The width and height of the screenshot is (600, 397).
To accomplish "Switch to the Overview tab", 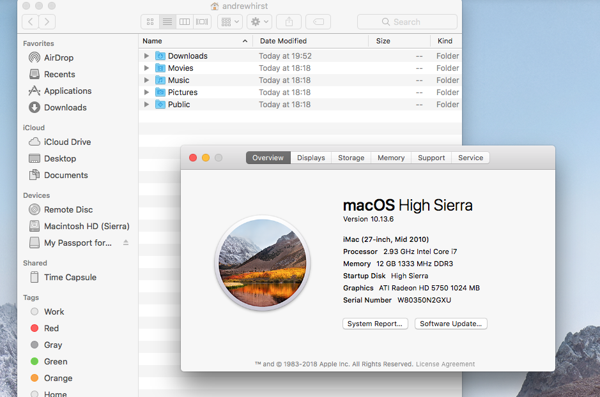I will (x=268, y=158).
